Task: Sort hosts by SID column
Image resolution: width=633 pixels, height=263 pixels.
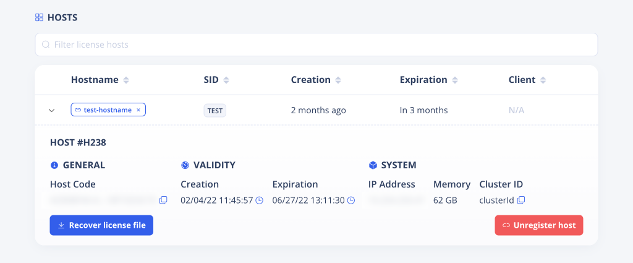Action: [226, 80]
